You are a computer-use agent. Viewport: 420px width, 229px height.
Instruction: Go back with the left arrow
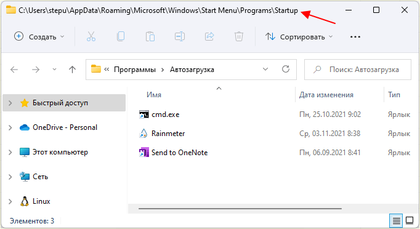(14, 70)
